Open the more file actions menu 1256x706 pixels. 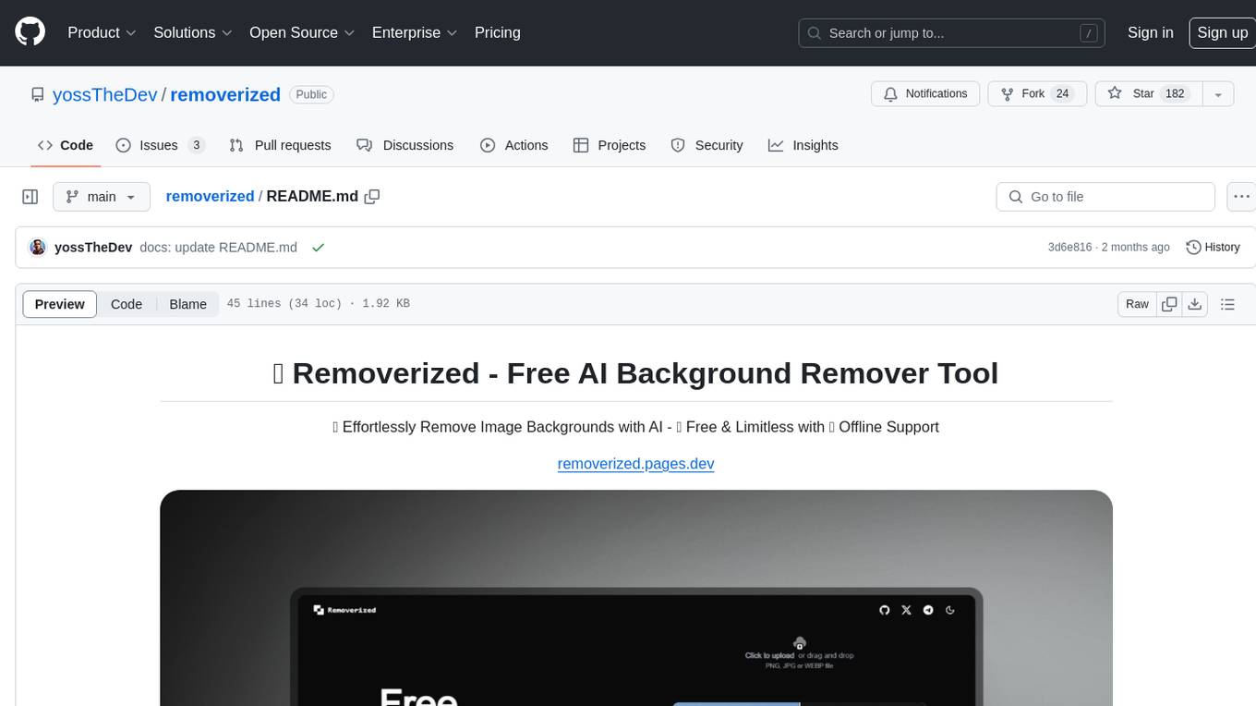click(1242, 197)
